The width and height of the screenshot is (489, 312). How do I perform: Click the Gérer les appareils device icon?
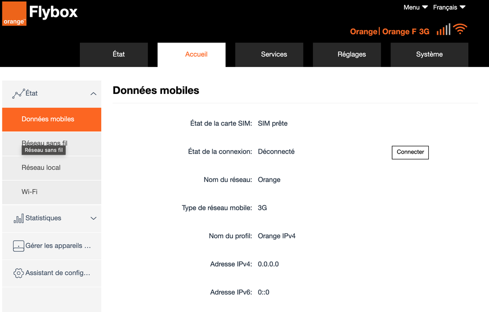(x=19, y=246)
